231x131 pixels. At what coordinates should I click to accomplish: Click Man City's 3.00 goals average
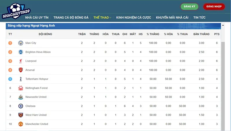point(201,43)
